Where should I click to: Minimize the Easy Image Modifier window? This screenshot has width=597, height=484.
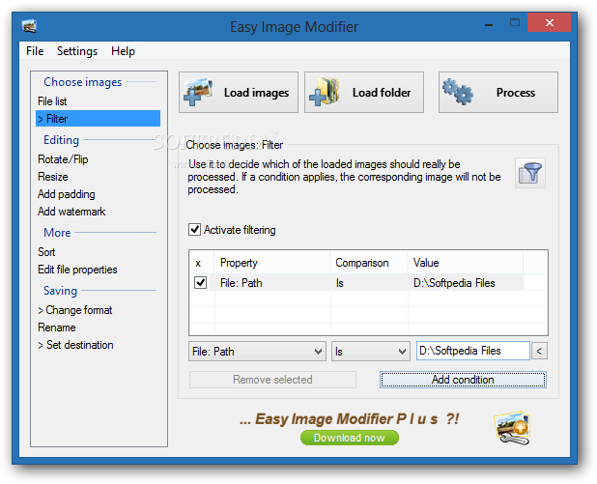[x=489, y=23]
